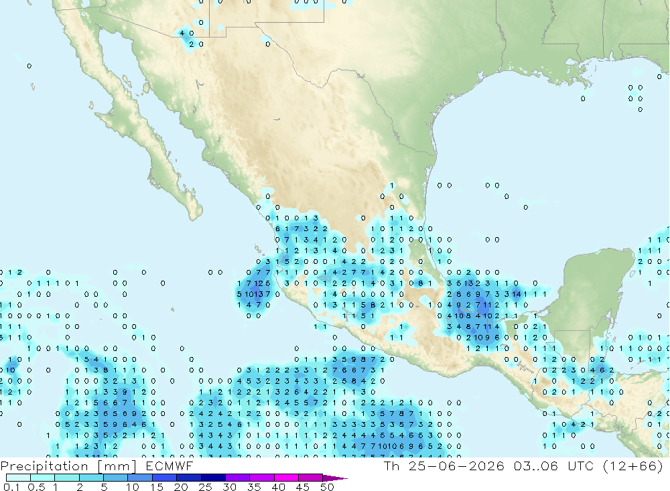This screenshot has width=670, height=491.
Task: Click the legend arrow tip above 50 mm
Action: click(x=335, y=478)
